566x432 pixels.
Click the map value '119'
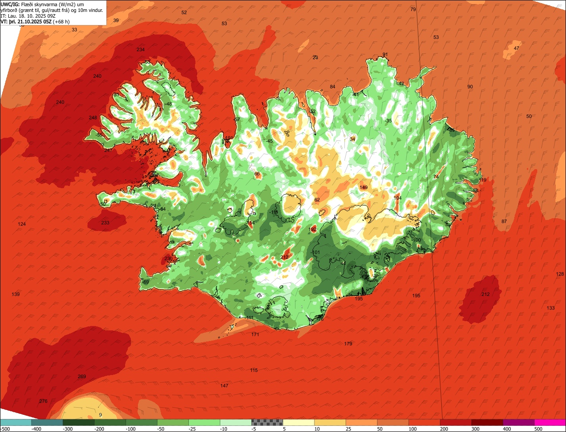482,180
